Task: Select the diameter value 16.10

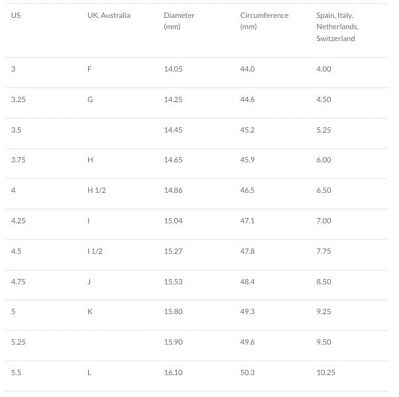Action: pyautogui.click(x=173, y=372)
